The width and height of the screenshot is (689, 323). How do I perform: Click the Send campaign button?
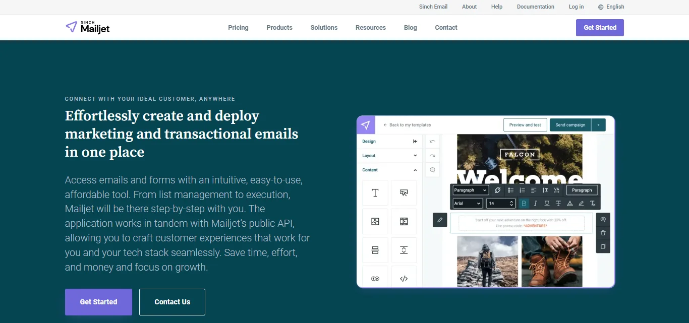570,125
